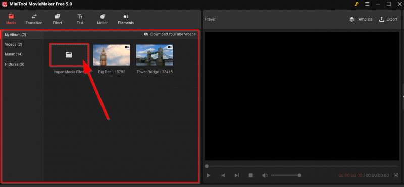Click the MiniTool MovieMaker logo icon

(5, 4)
